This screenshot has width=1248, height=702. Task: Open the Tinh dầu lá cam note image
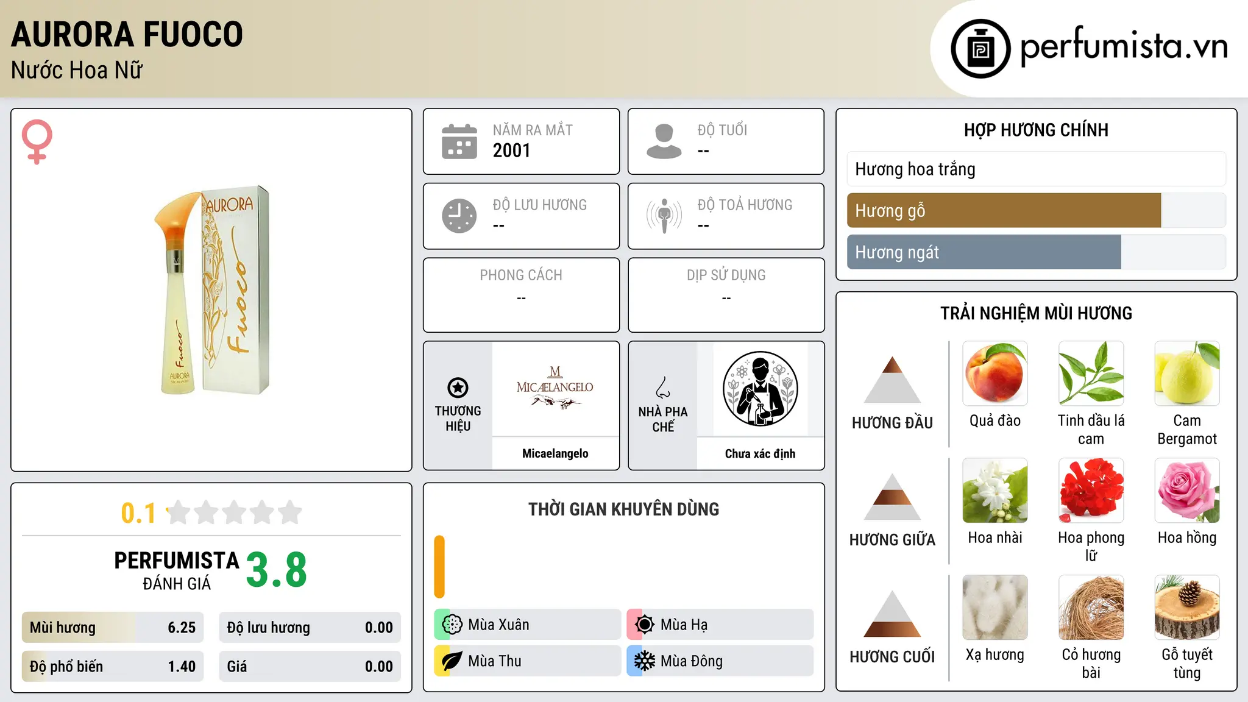(x=1091, y=374)
